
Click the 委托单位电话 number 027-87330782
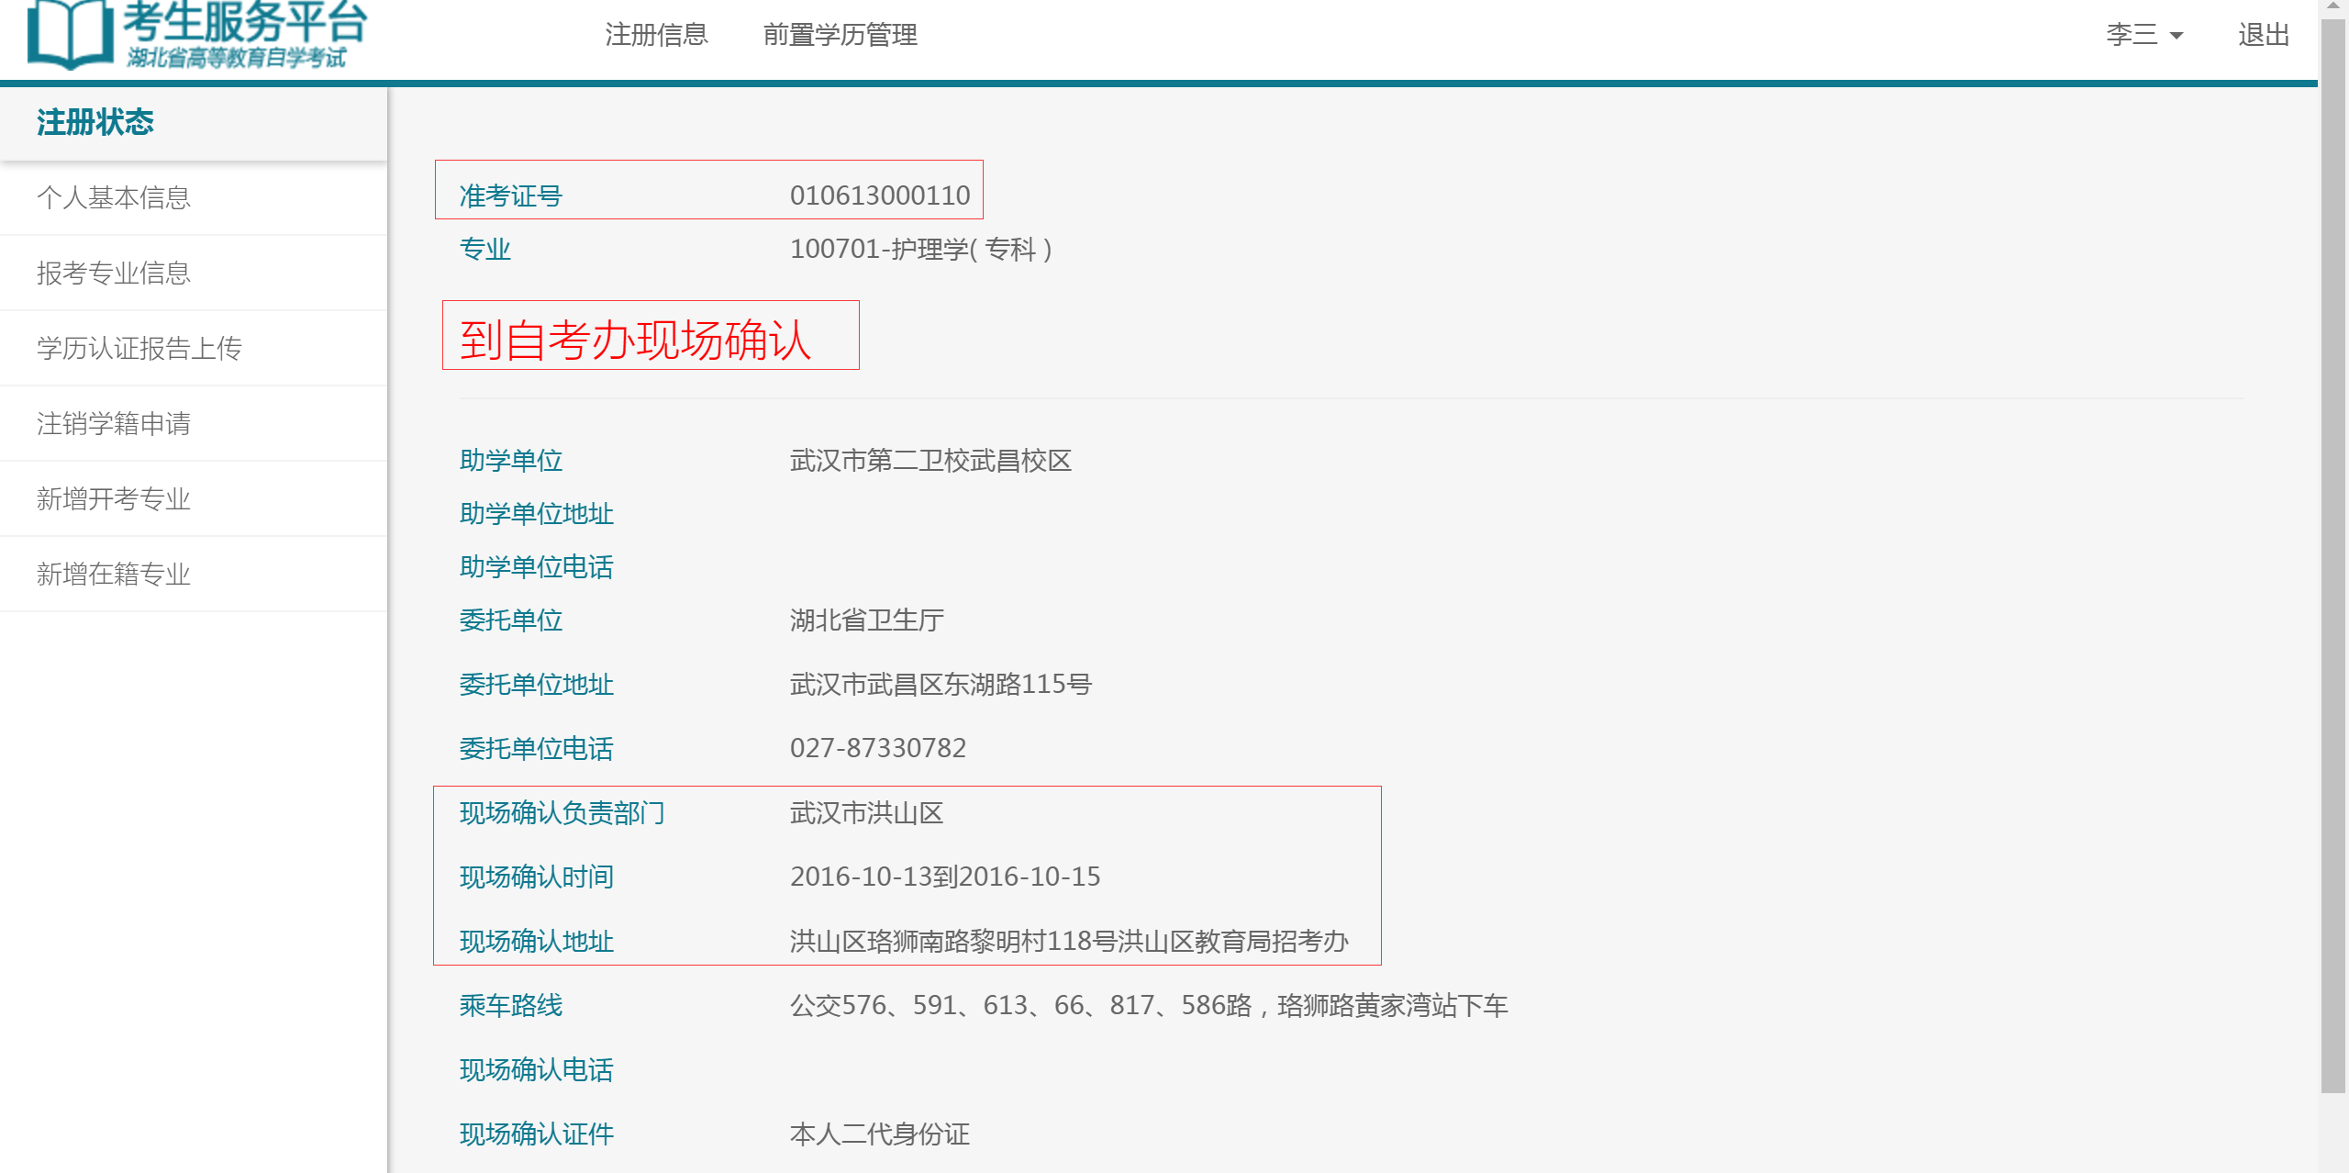tap(877, 748)
